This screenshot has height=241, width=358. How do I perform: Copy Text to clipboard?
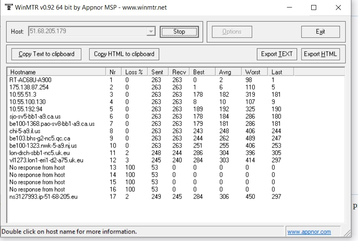[46, 54]
